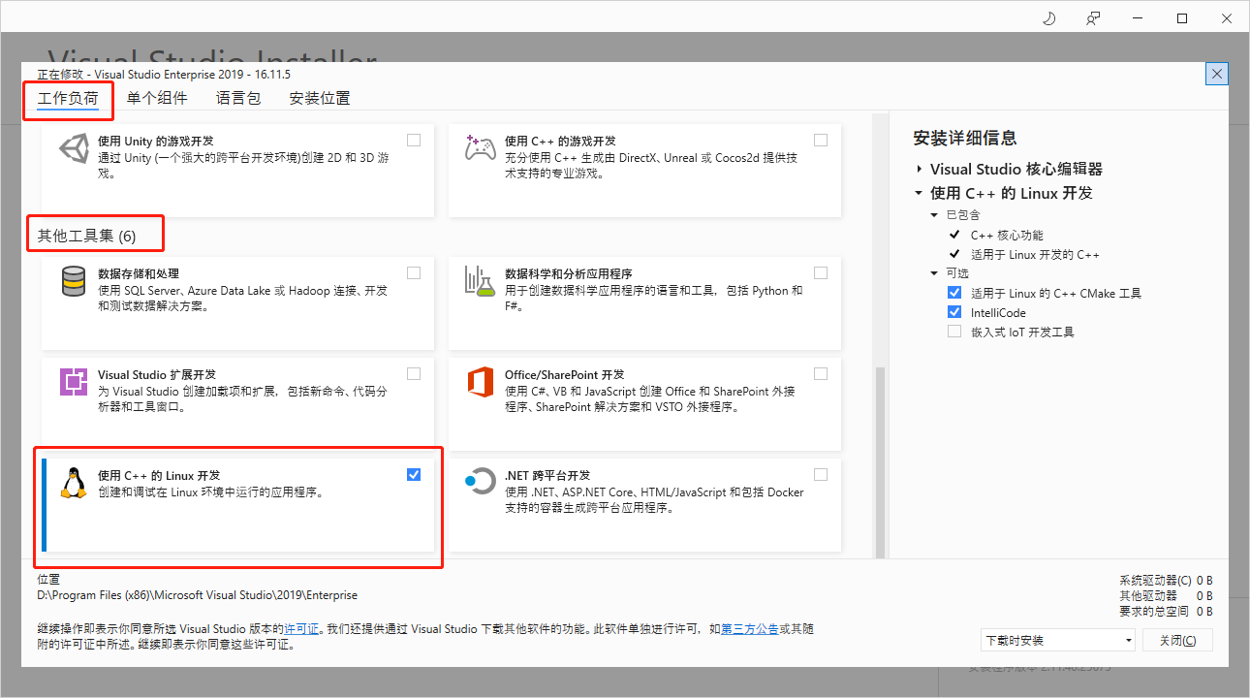Disable the IntelliCode checkbox
This screenshot has width=1250, height=698.
(953, 312)
